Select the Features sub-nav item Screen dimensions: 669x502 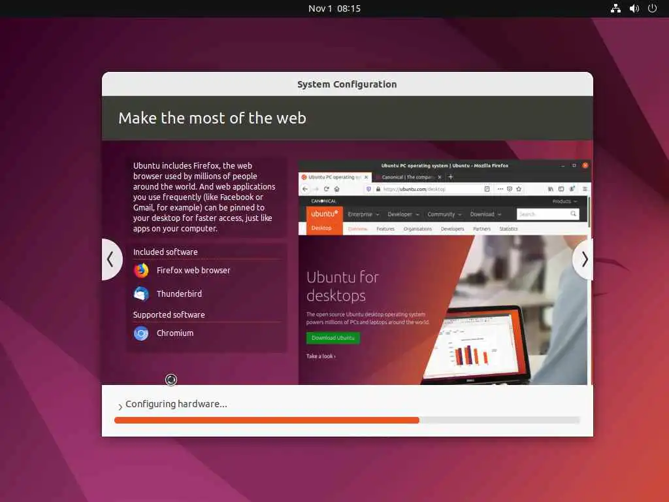(385, 229)
